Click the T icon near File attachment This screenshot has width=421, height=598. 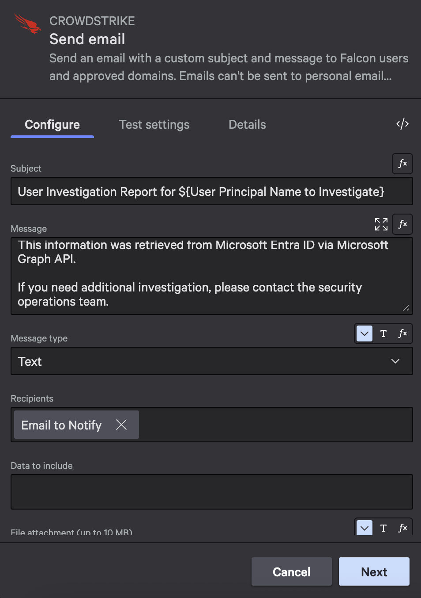coord(383,528)
